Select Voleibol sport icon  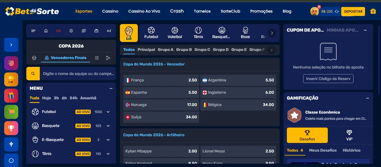(175, 33)
